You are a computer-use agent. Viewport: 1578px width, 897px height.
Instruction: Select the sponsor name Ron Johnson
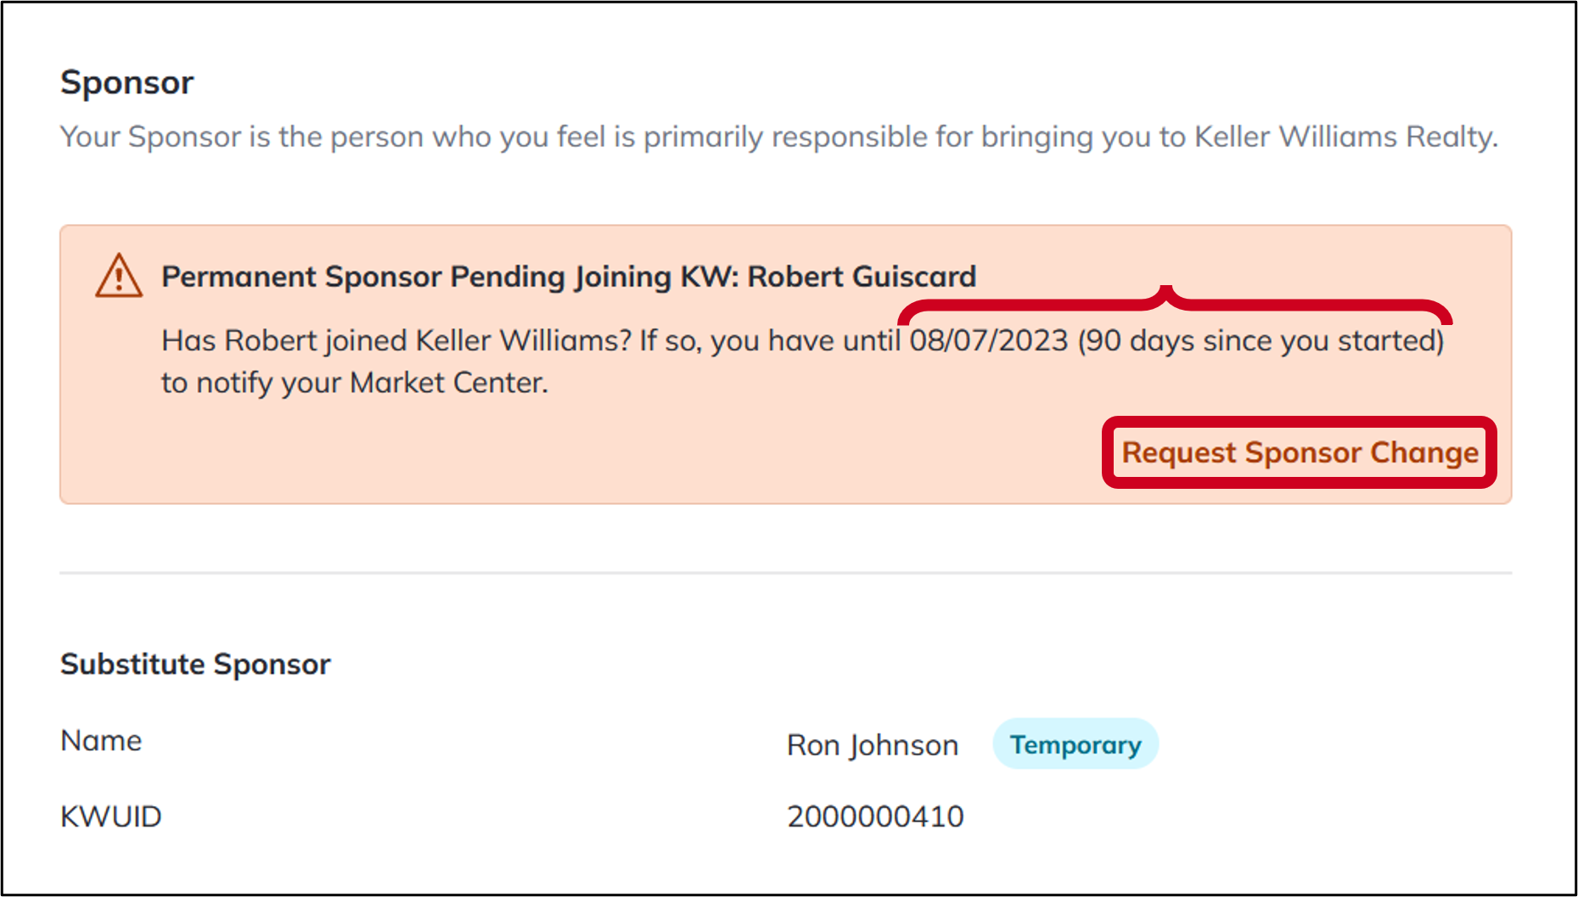tap(873, 745)
